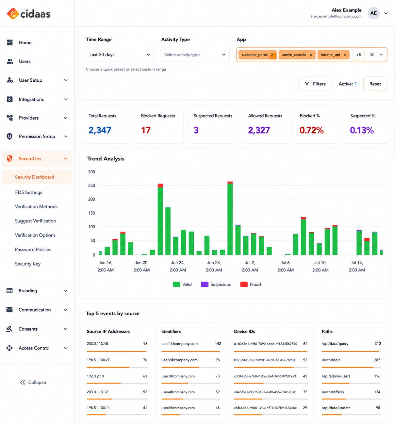Click the Branding icon
Image resolution: width=395 pixels, height=425 pixels.
point(10,290)
